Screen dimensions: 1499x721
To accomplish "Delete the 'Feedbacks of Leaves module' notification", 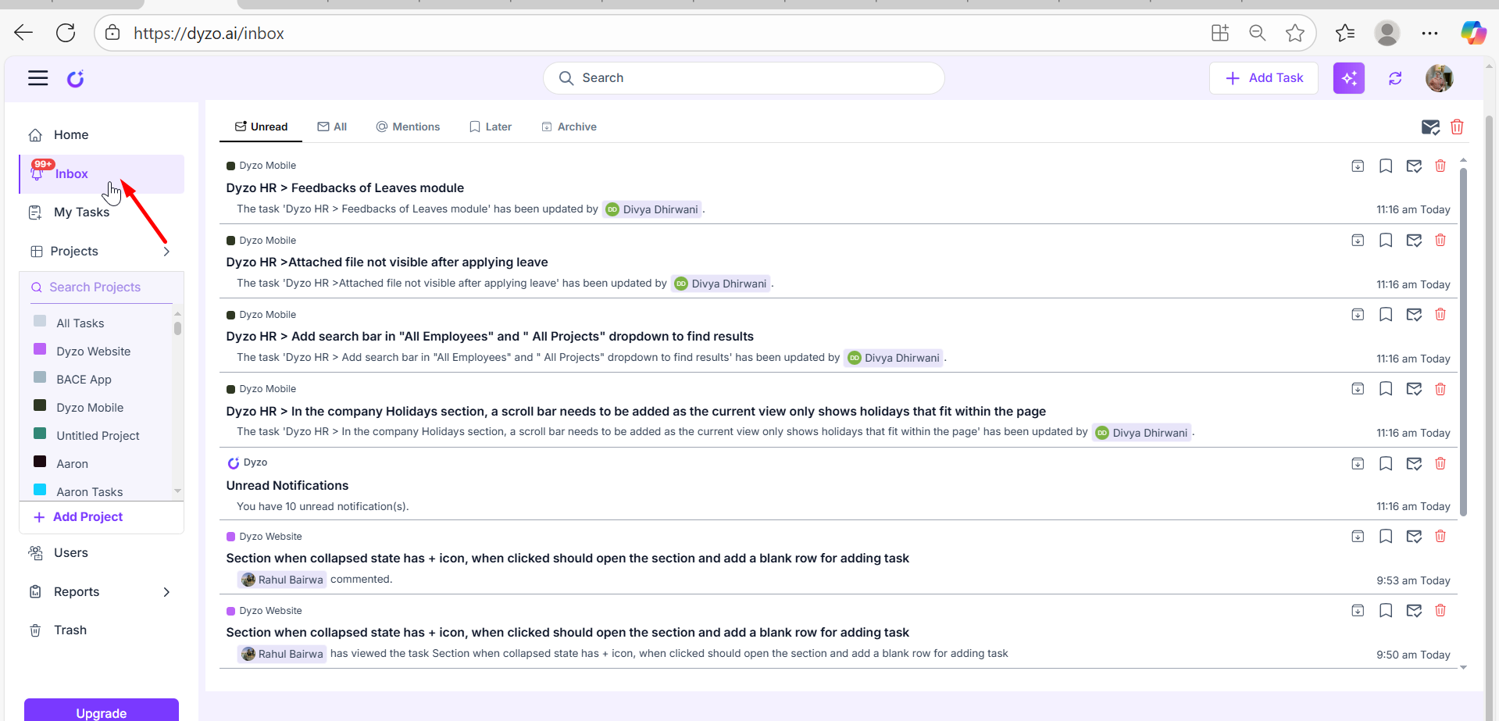I will [1440, 166].
